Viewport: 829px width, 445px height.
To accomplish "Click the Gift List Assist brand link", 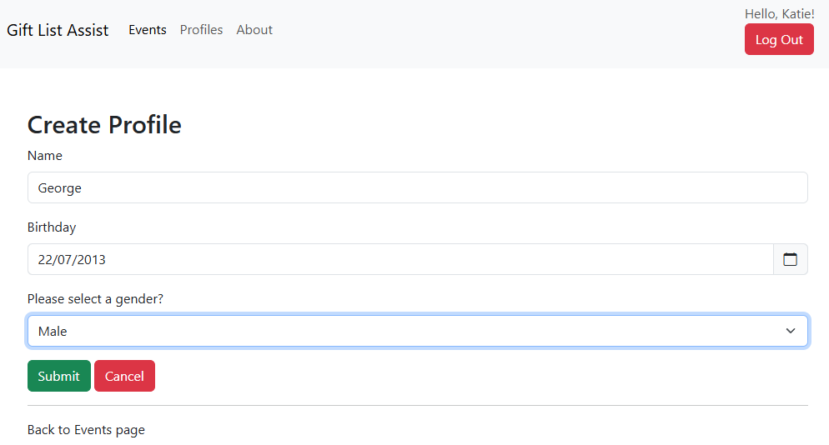I will (x=58, y=30).
